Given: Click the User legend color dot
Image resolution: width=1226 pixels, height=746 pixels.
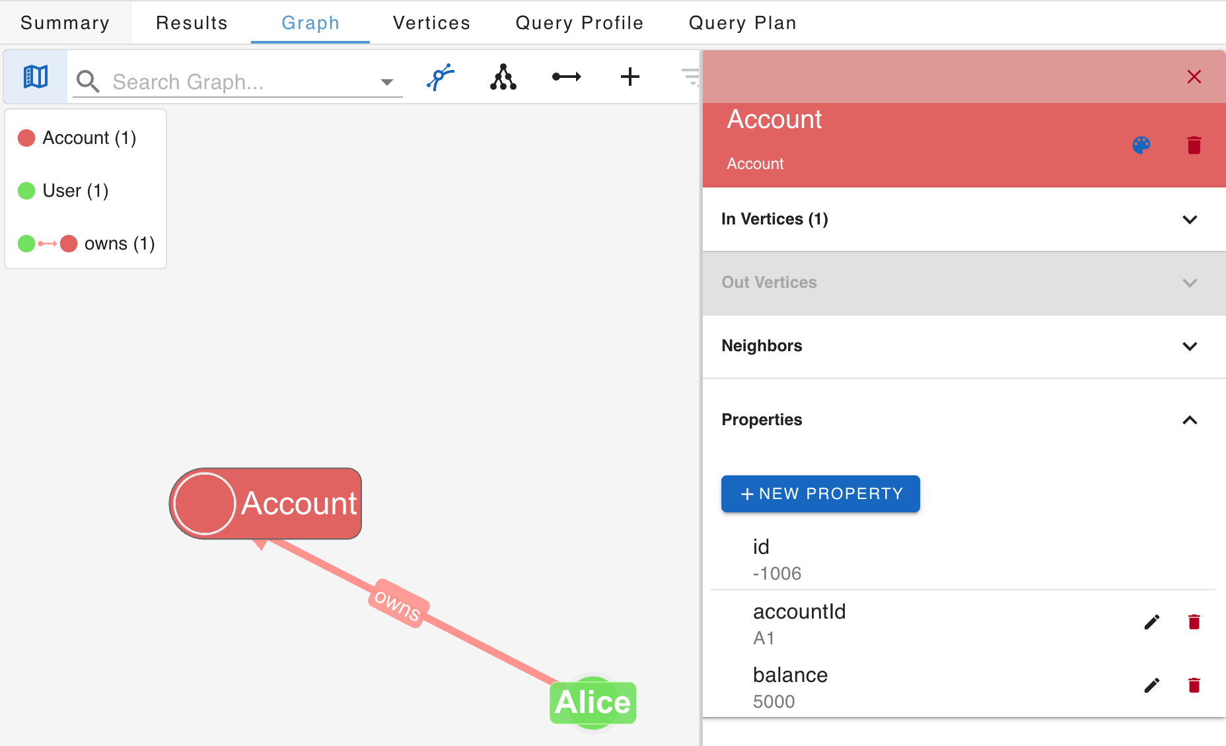Looking at the screenshot, I should coord(26,191).
